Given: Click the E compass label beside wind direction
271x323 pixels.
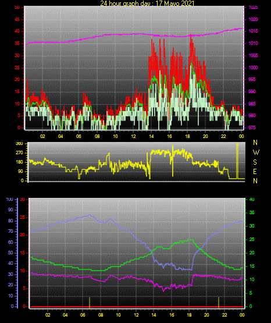Looking at the screenshot, I should click(x=255, y=172).
